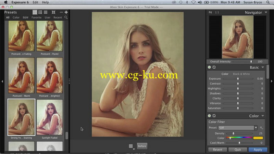Click Quit button

(x=238, y=150)
